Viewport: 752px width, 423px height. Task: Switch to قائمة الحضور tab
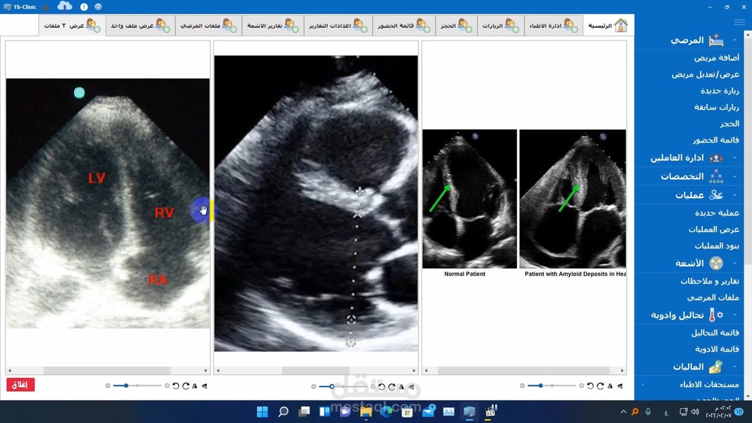coord(404,26)
